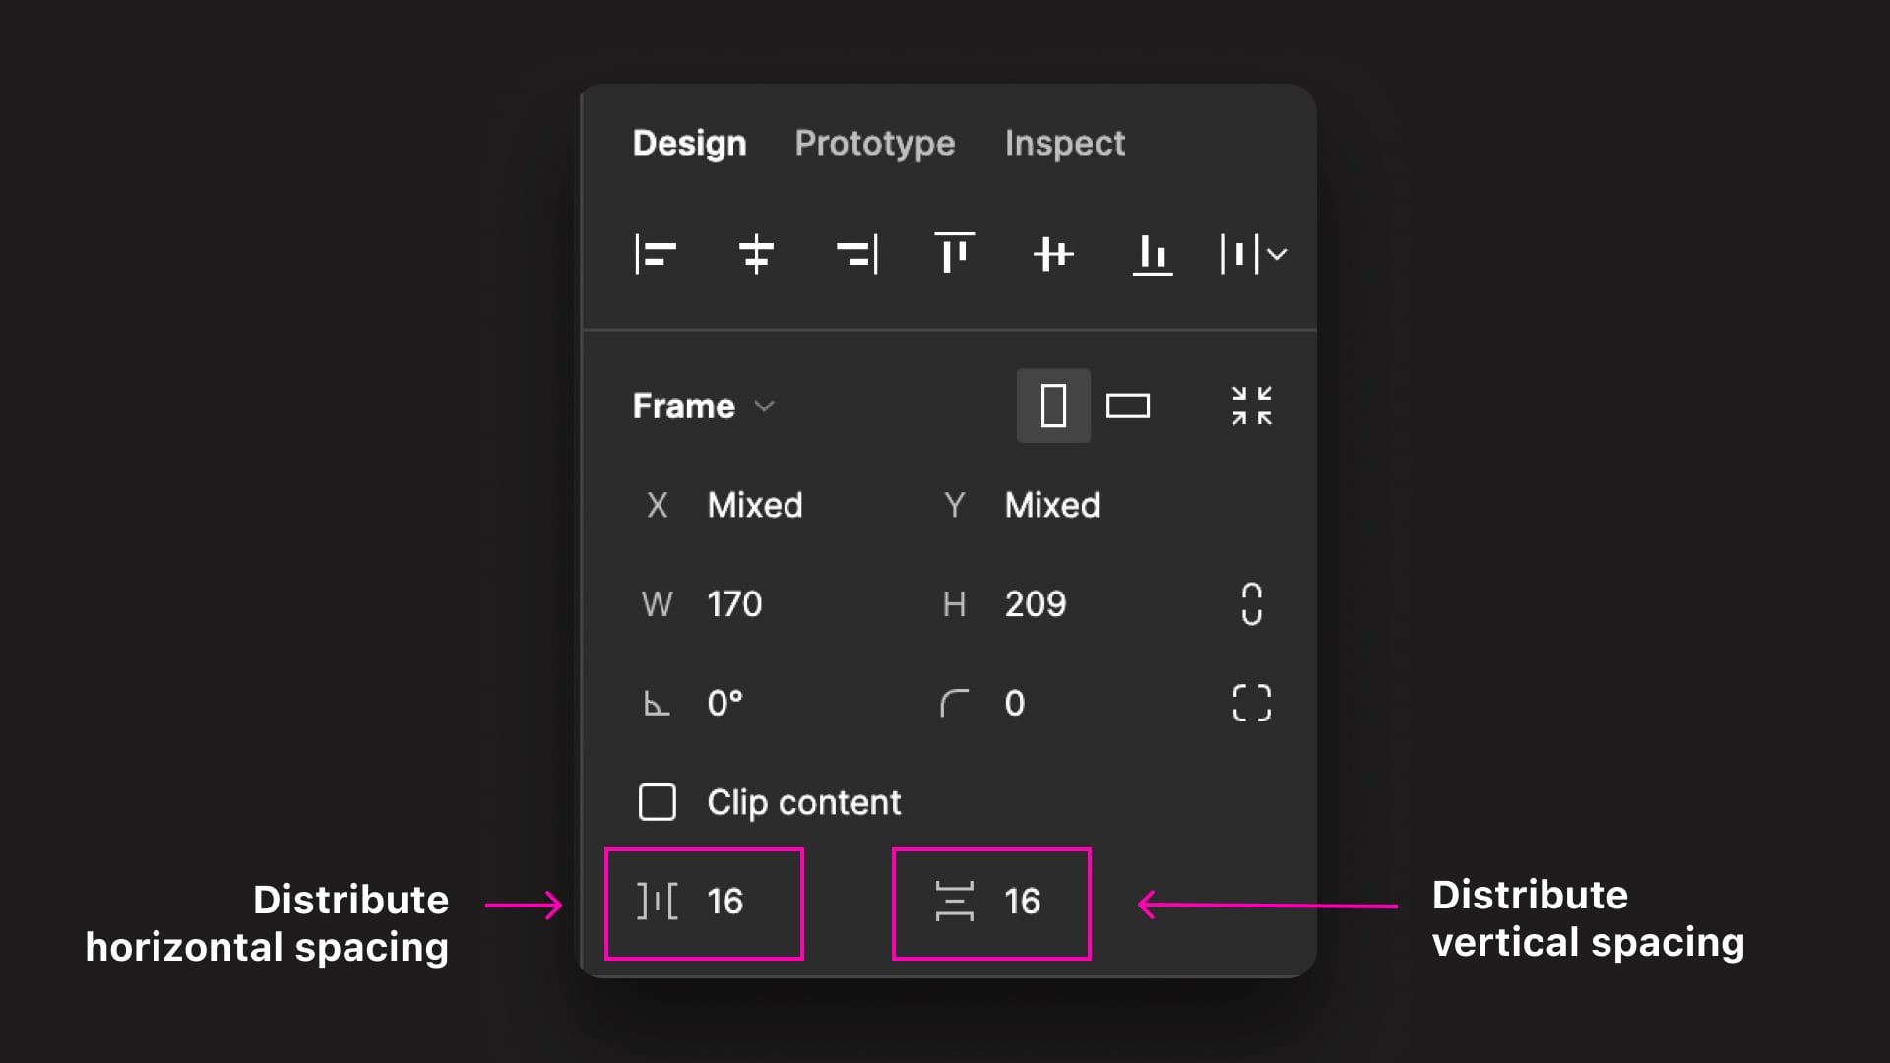
Task: Click the constrain proportions link icon
Action: coord(1250,604)
